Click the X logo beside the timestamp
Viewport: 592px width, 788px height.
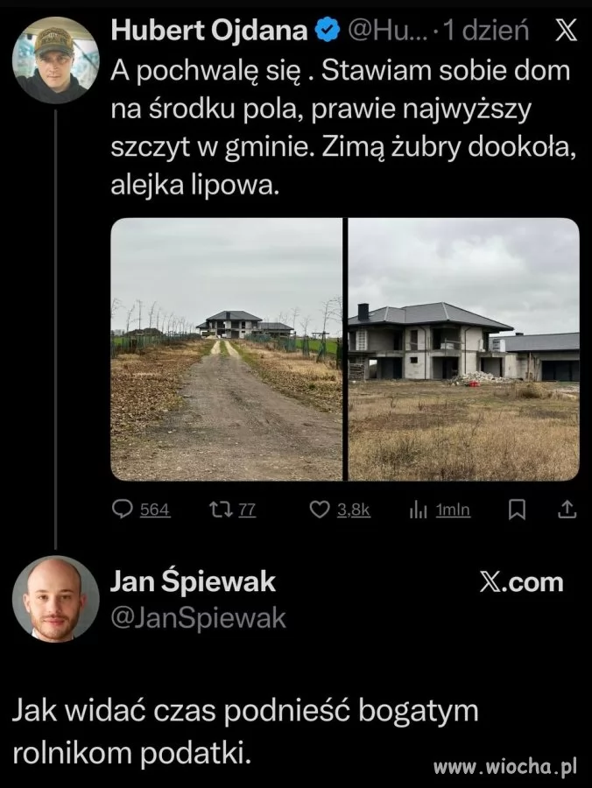(x=566, y=32)
